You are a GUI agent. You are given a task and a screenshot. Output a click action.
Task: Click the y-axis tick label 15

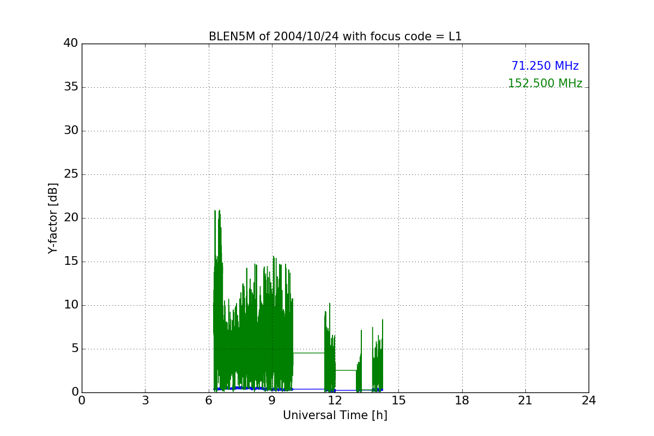click(x=70, y=262)
